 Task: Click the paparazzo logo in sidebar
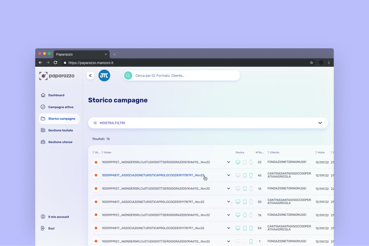(x=57, y=76)
